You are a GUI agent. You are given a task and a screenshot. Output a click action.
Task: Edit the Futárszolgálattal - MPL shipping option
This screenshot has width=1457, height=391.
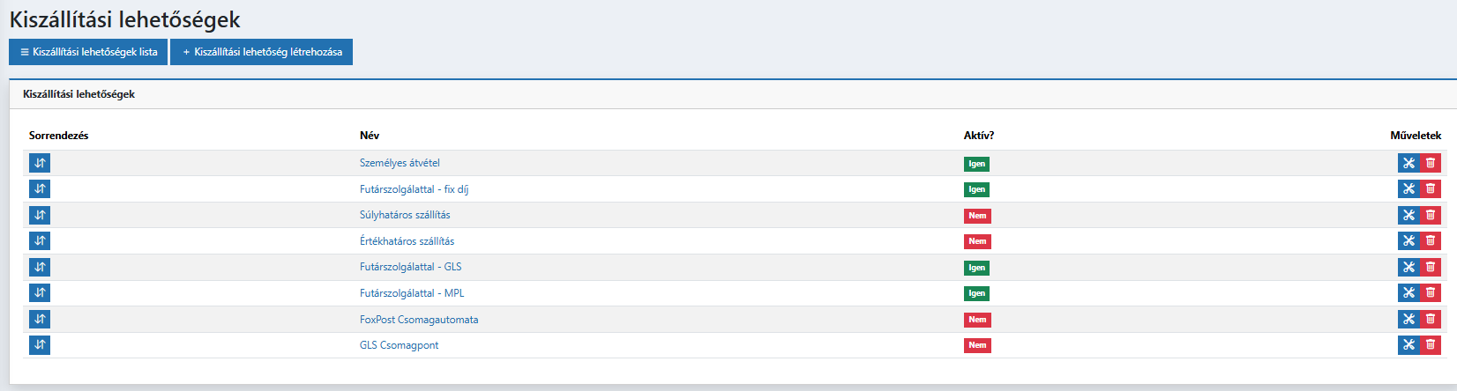tap(1408, 292)
